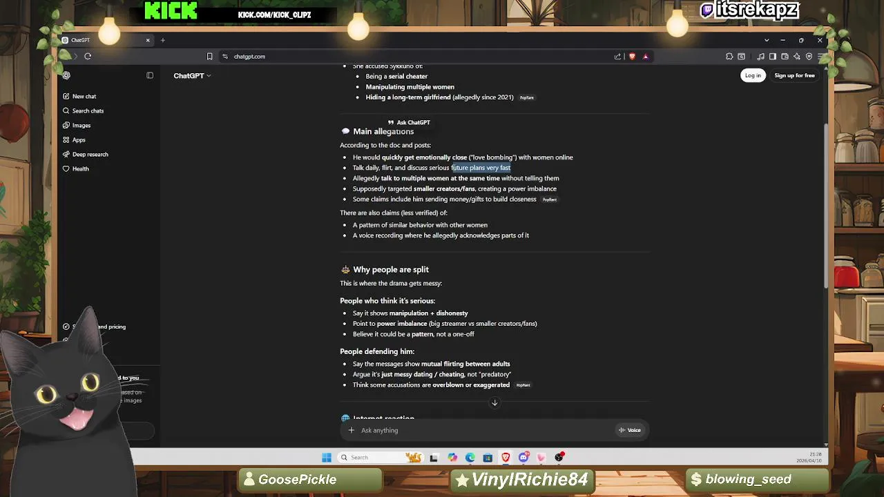Click highlighted 'future plans very fast' text
Viewport: 884px width, 497px height.
pyautogui.click(x=481, y=168)
